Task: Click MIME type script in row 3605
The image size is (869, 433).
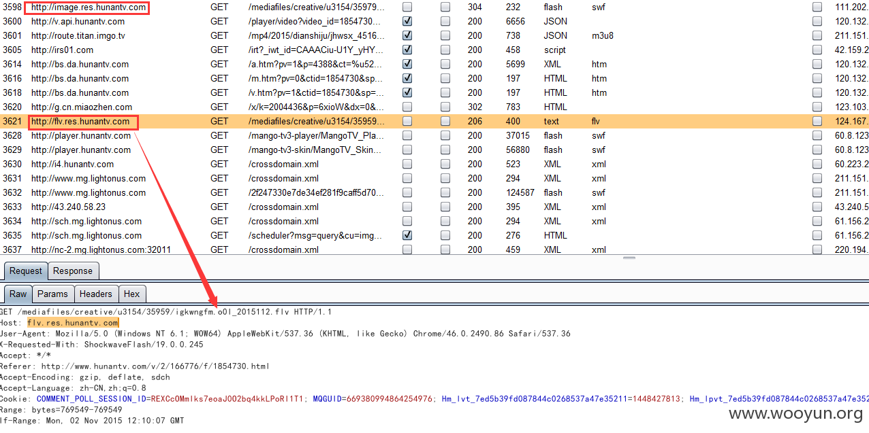Action: tap(555, 50)
